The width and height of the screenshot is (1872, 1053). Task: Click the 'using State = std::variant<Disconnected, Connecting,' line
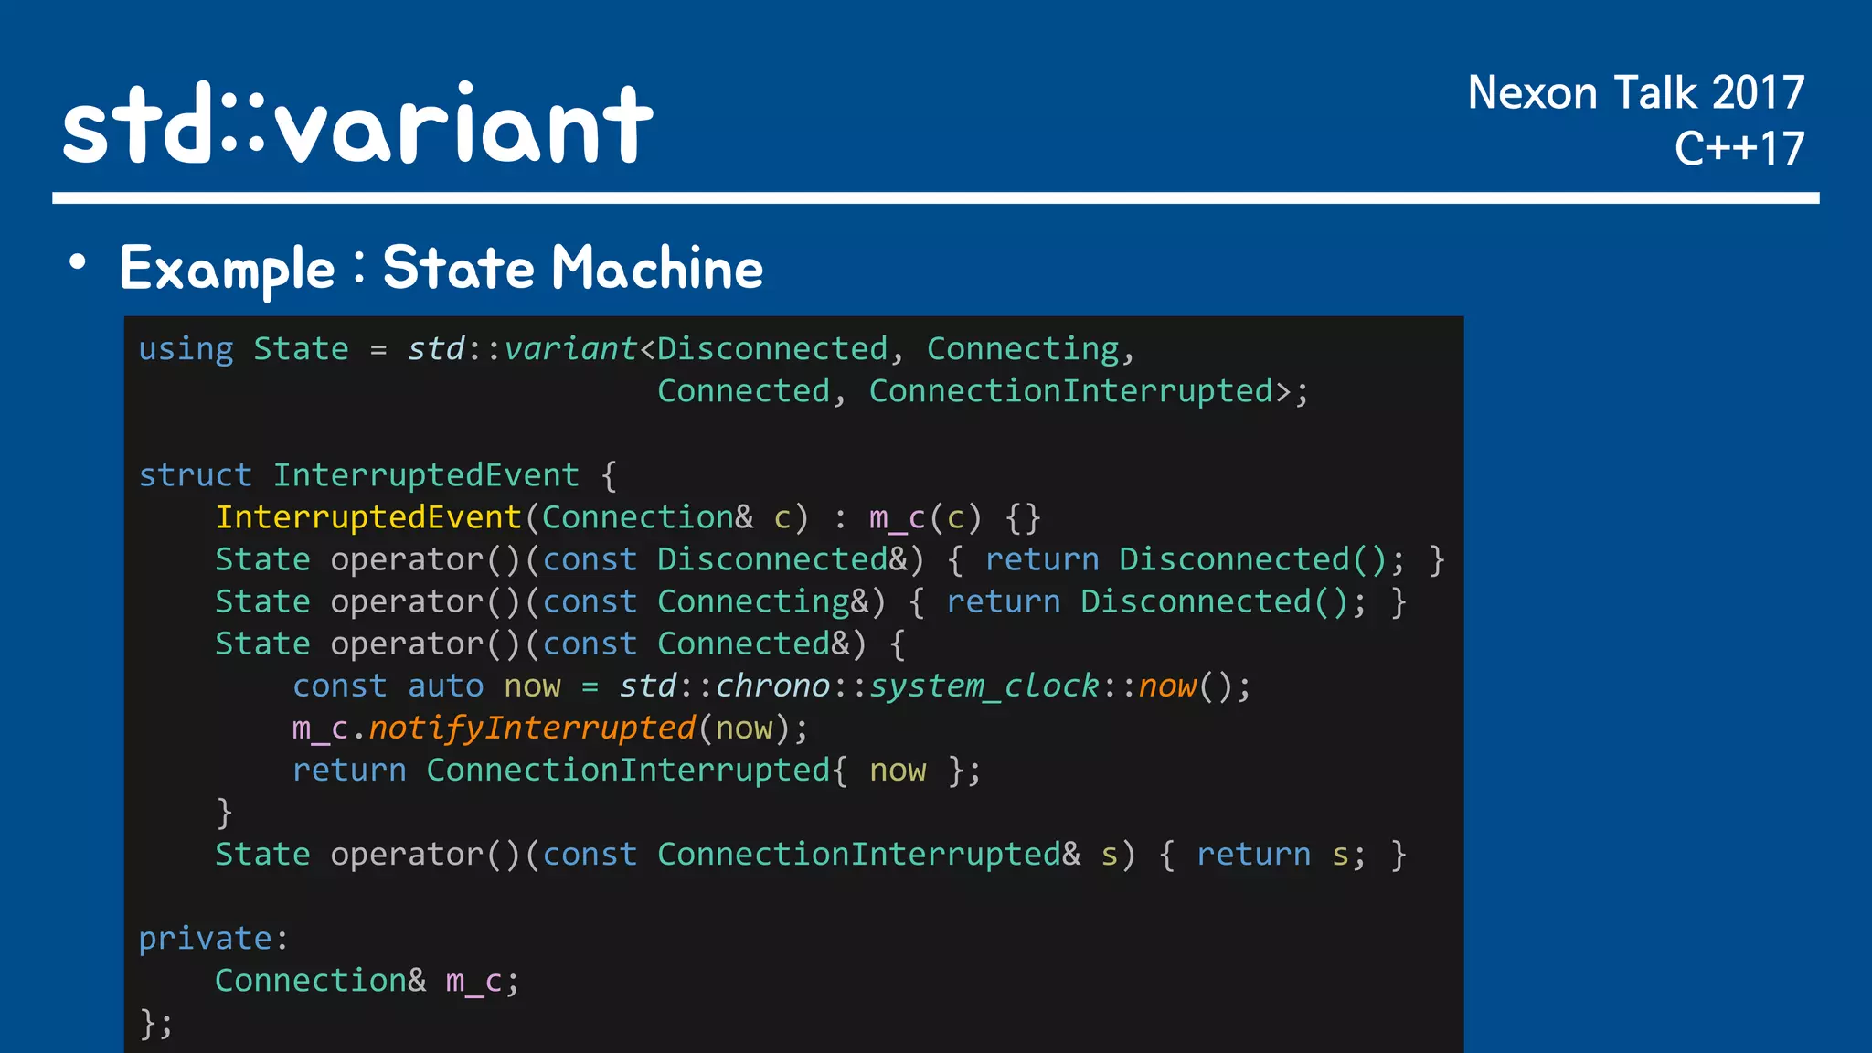coord(636,349)
